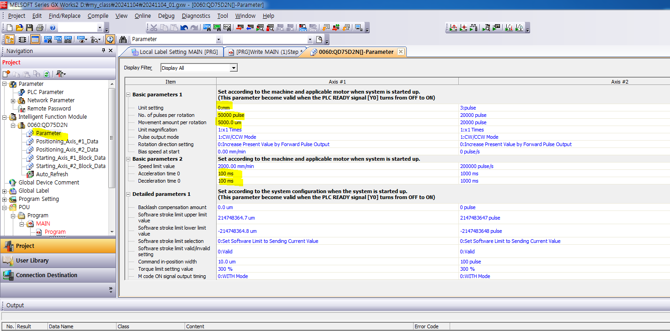Image resolution: width=670 pixels, height=331 pixels.
Task: Pin the Navigation panel
Action: pos(103,51)
